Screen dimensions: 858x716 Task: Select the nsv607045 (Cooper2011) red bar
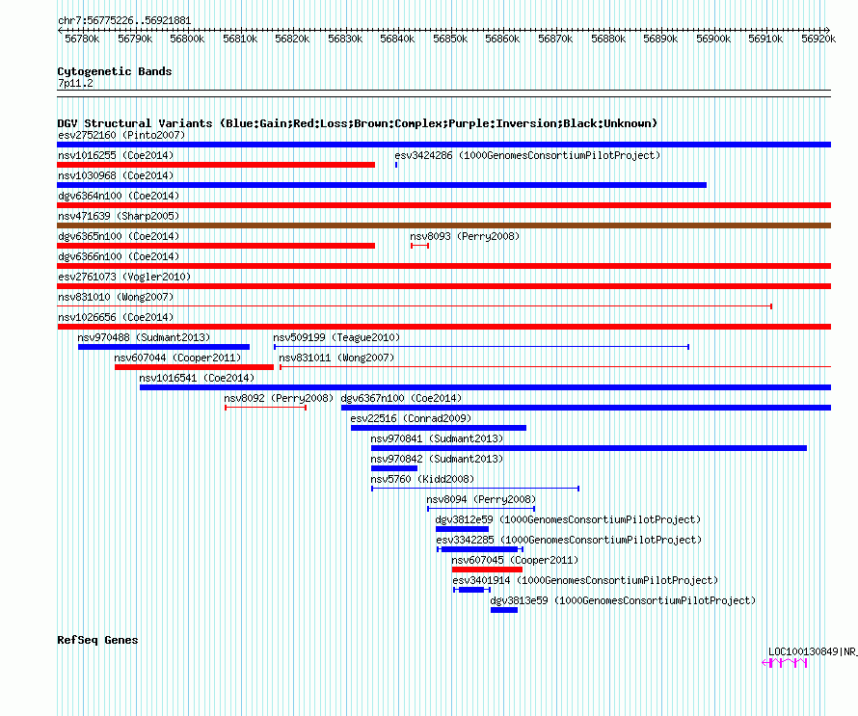(x=487, y=570)
